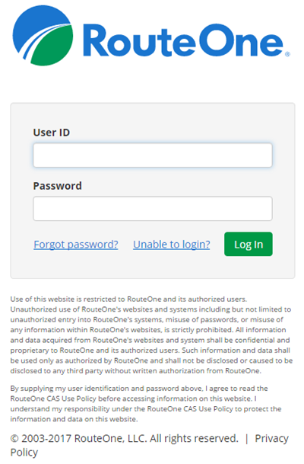Click the RouteOne globe logo icon
The height and width of the screenshot is (464, 304).
pos(43,35)
